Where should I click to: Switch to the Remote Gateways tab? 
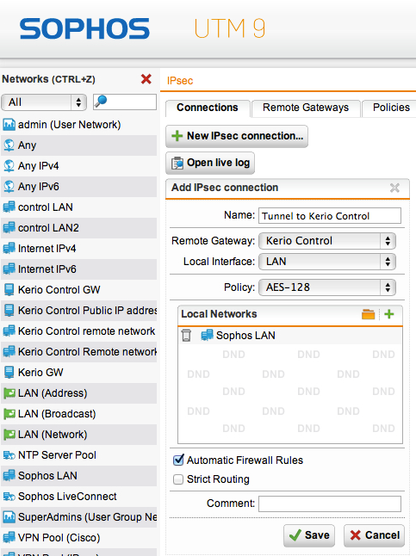point(306,108)
